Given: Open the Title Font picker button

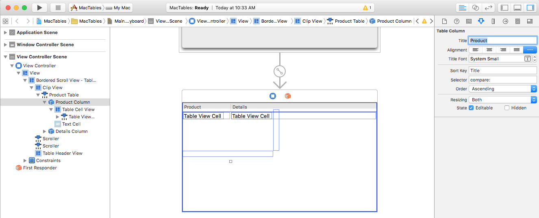Looking at the screenshot, I should pos(528,59).
